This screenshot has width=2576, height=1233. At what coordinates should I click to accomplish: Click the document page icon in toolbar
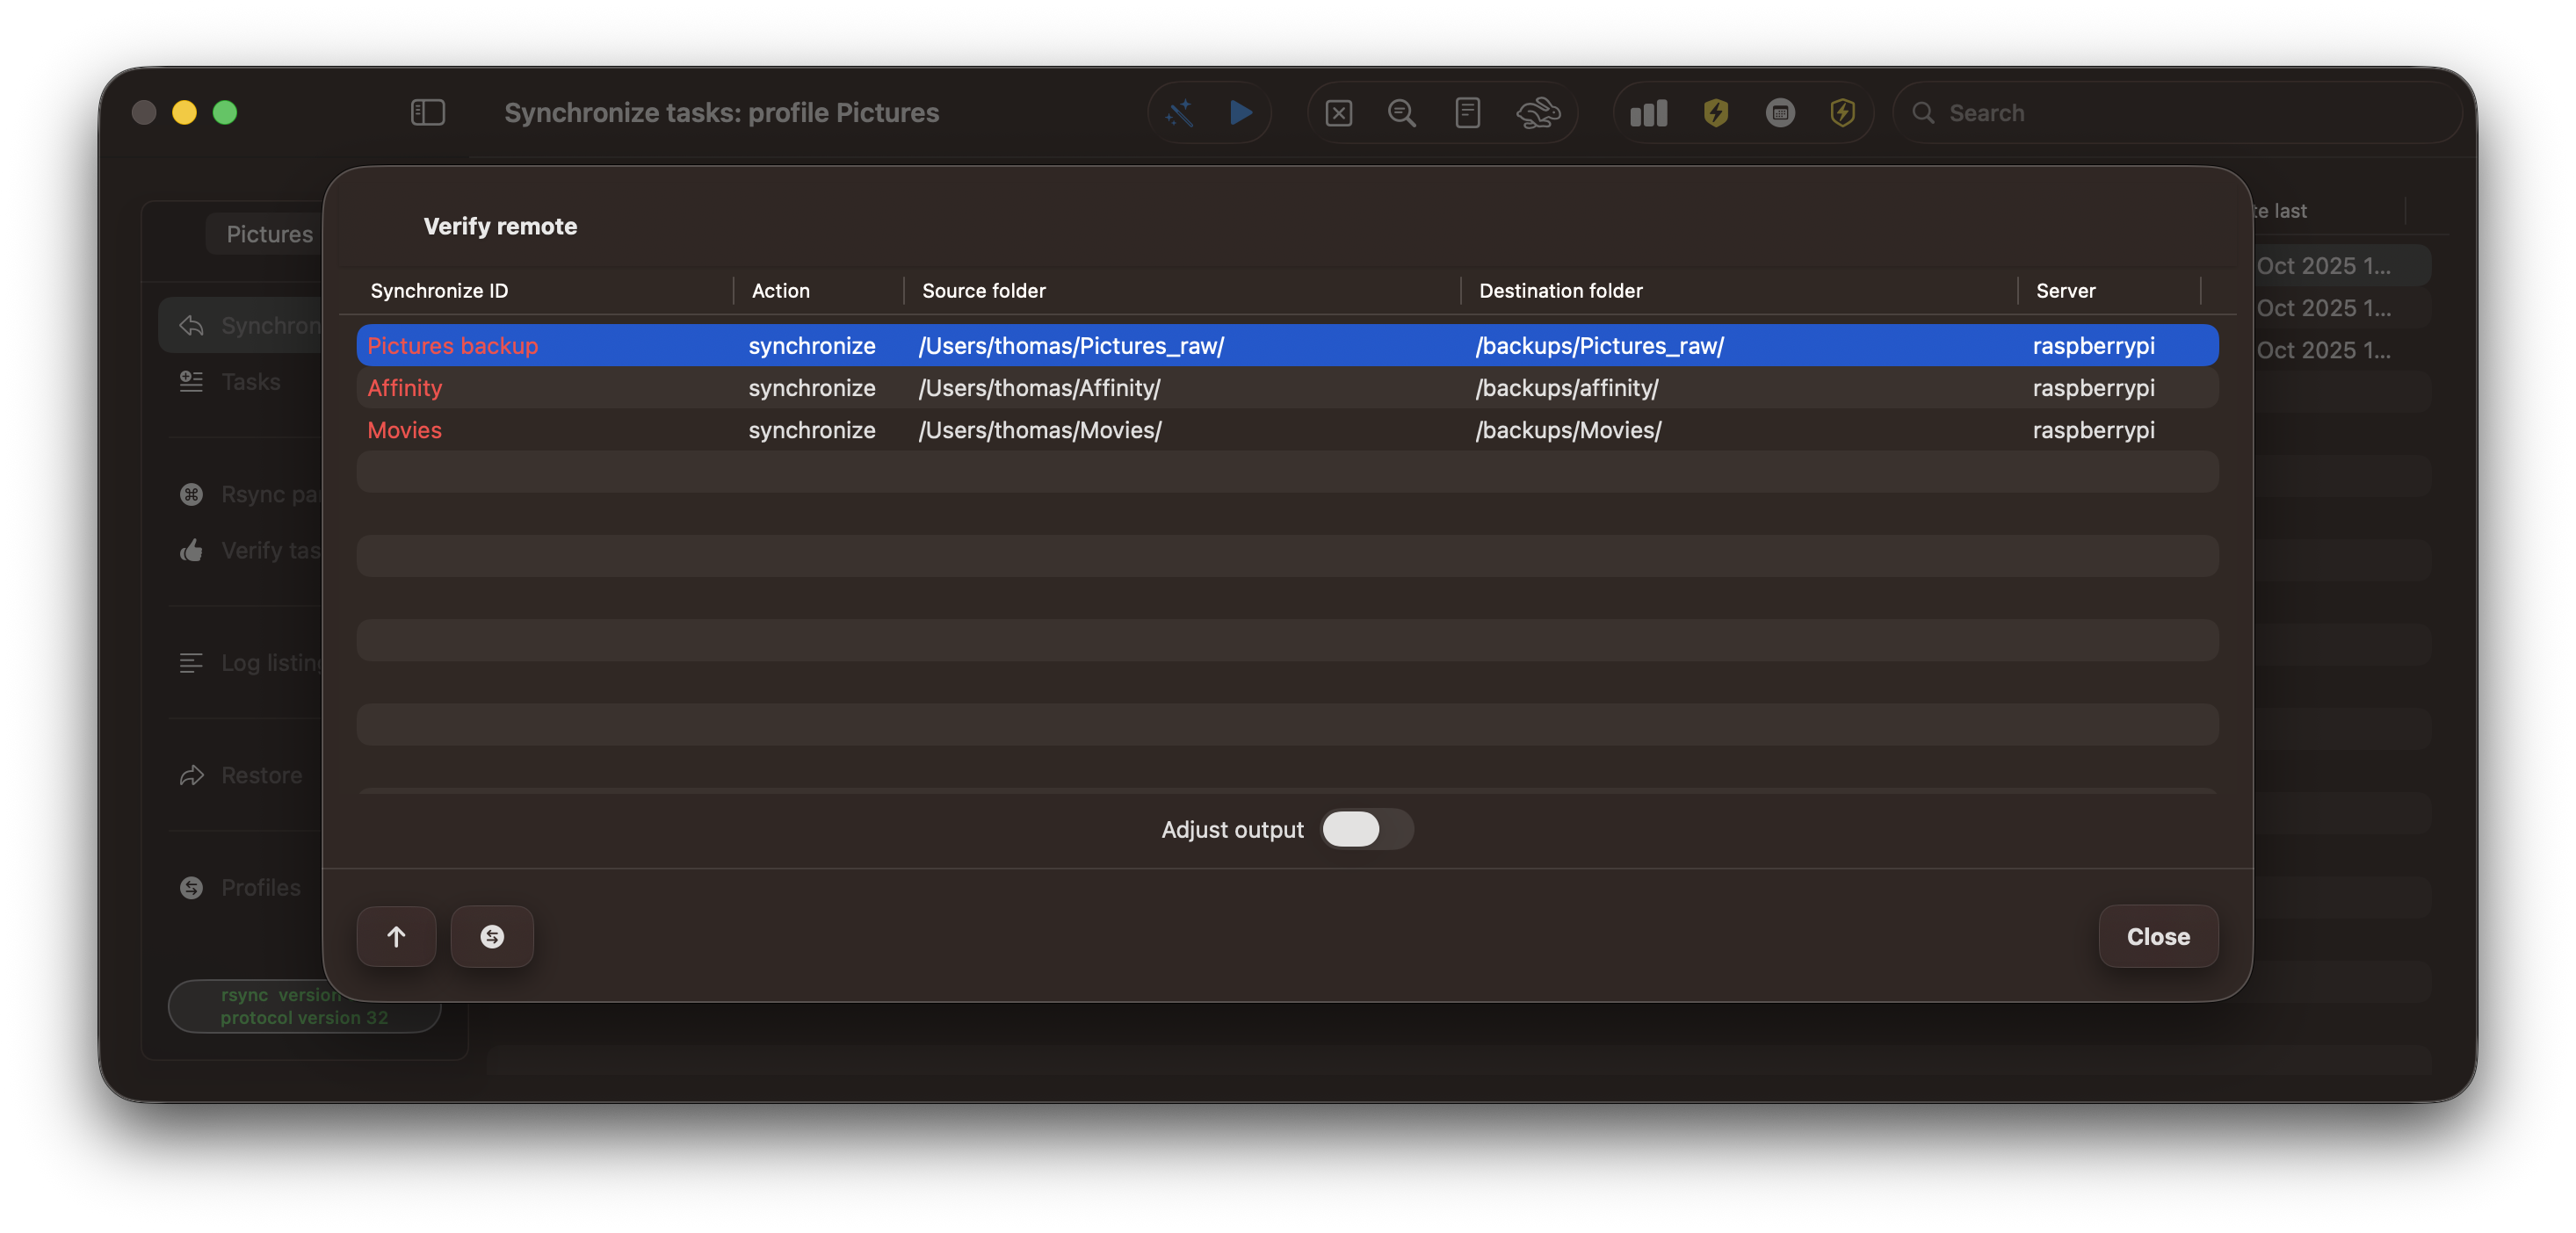point(1467,113)
